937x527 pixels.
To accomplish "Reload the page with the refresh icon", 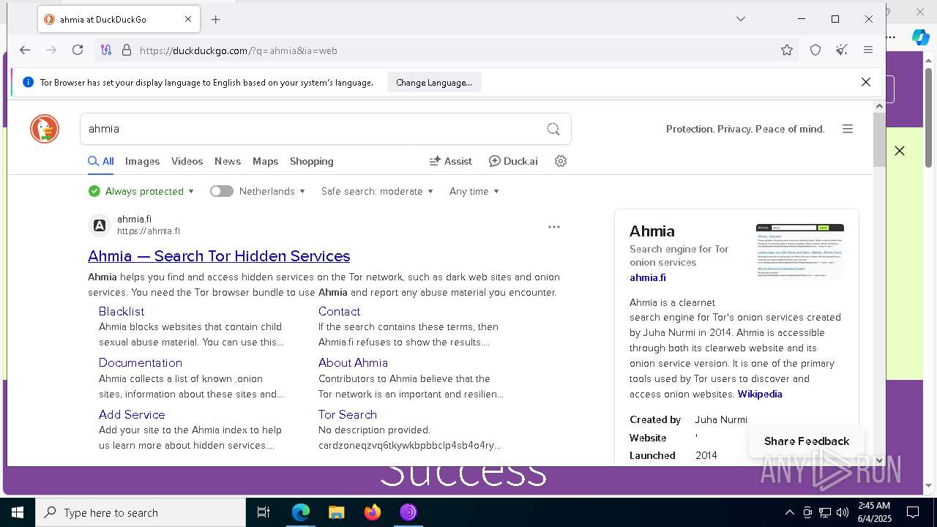I will 78,50.
